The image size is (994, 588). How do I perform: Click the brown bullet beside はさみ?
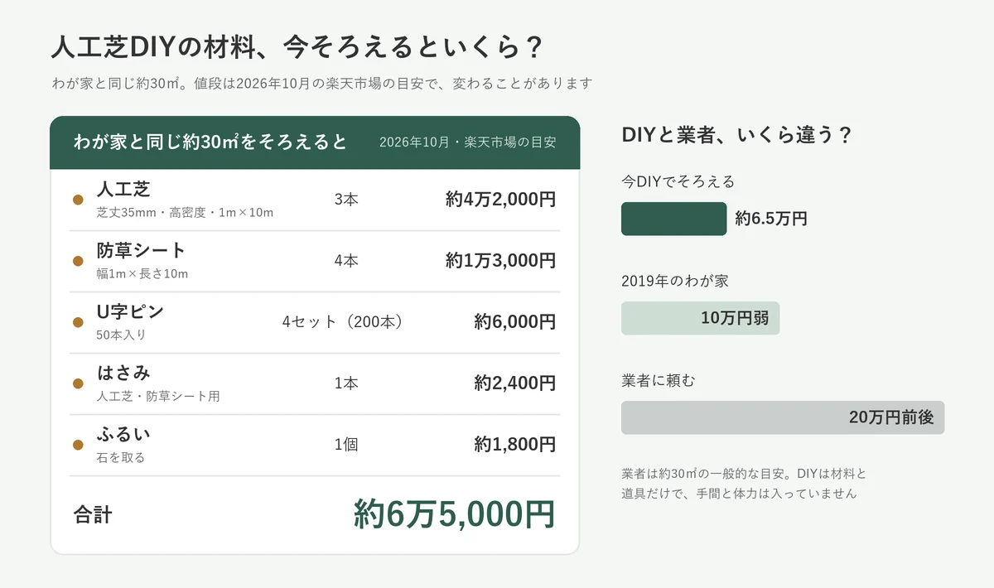click(78, 383)
